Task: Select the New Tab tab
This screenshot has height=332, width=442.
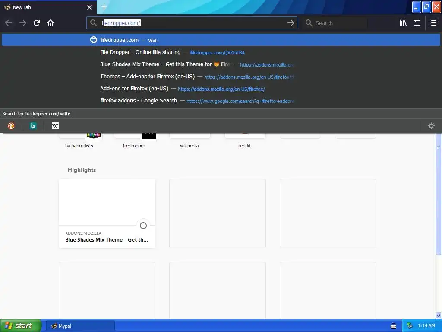Action: 48,7
